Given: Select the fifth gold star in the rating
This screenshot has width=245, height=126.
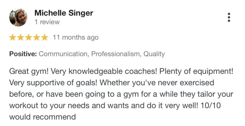Looking at the screenshot, I should point(45,38).
